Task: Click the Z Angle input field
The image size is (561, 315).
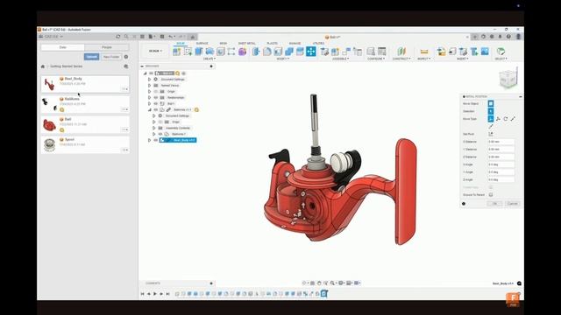Action: 501,179
